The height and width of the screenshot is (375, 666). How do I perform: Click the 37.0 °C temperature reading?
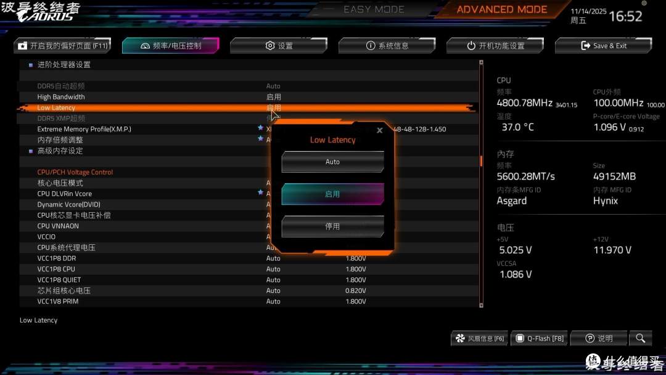coord(518,127)
